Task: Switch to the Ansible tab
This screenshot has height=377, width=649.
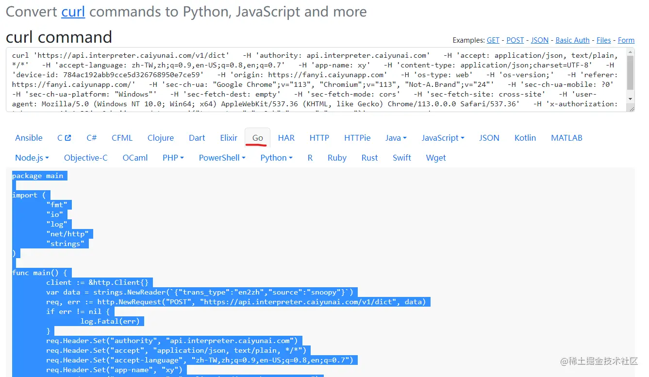Action: (x=29, y=138)
